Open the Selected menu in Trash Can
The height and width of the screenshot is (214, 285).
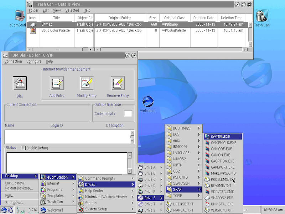[72, 10]
